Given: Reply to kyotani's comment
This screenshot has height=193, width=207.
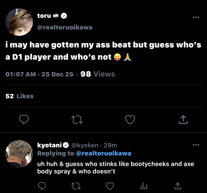Looking at the screenshot, I should click(42, 186).
